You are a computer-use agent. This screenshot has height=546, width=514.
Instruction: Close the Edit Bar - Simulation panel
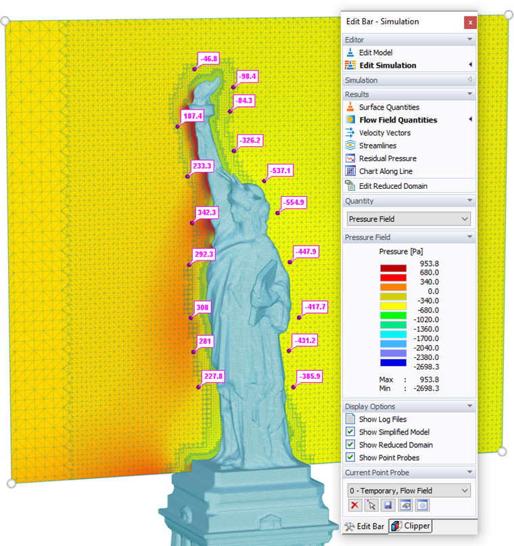[x=470, y=22]
